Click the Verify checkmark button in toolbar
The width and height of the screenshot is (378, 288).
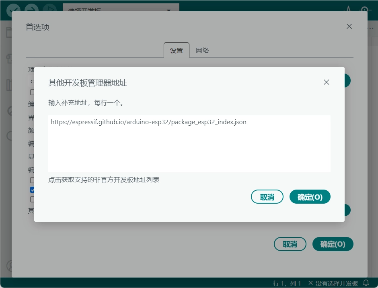[x=13, y=10]
